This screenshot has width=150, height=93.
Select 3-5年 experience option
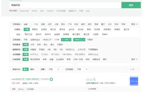click(57, 40)
